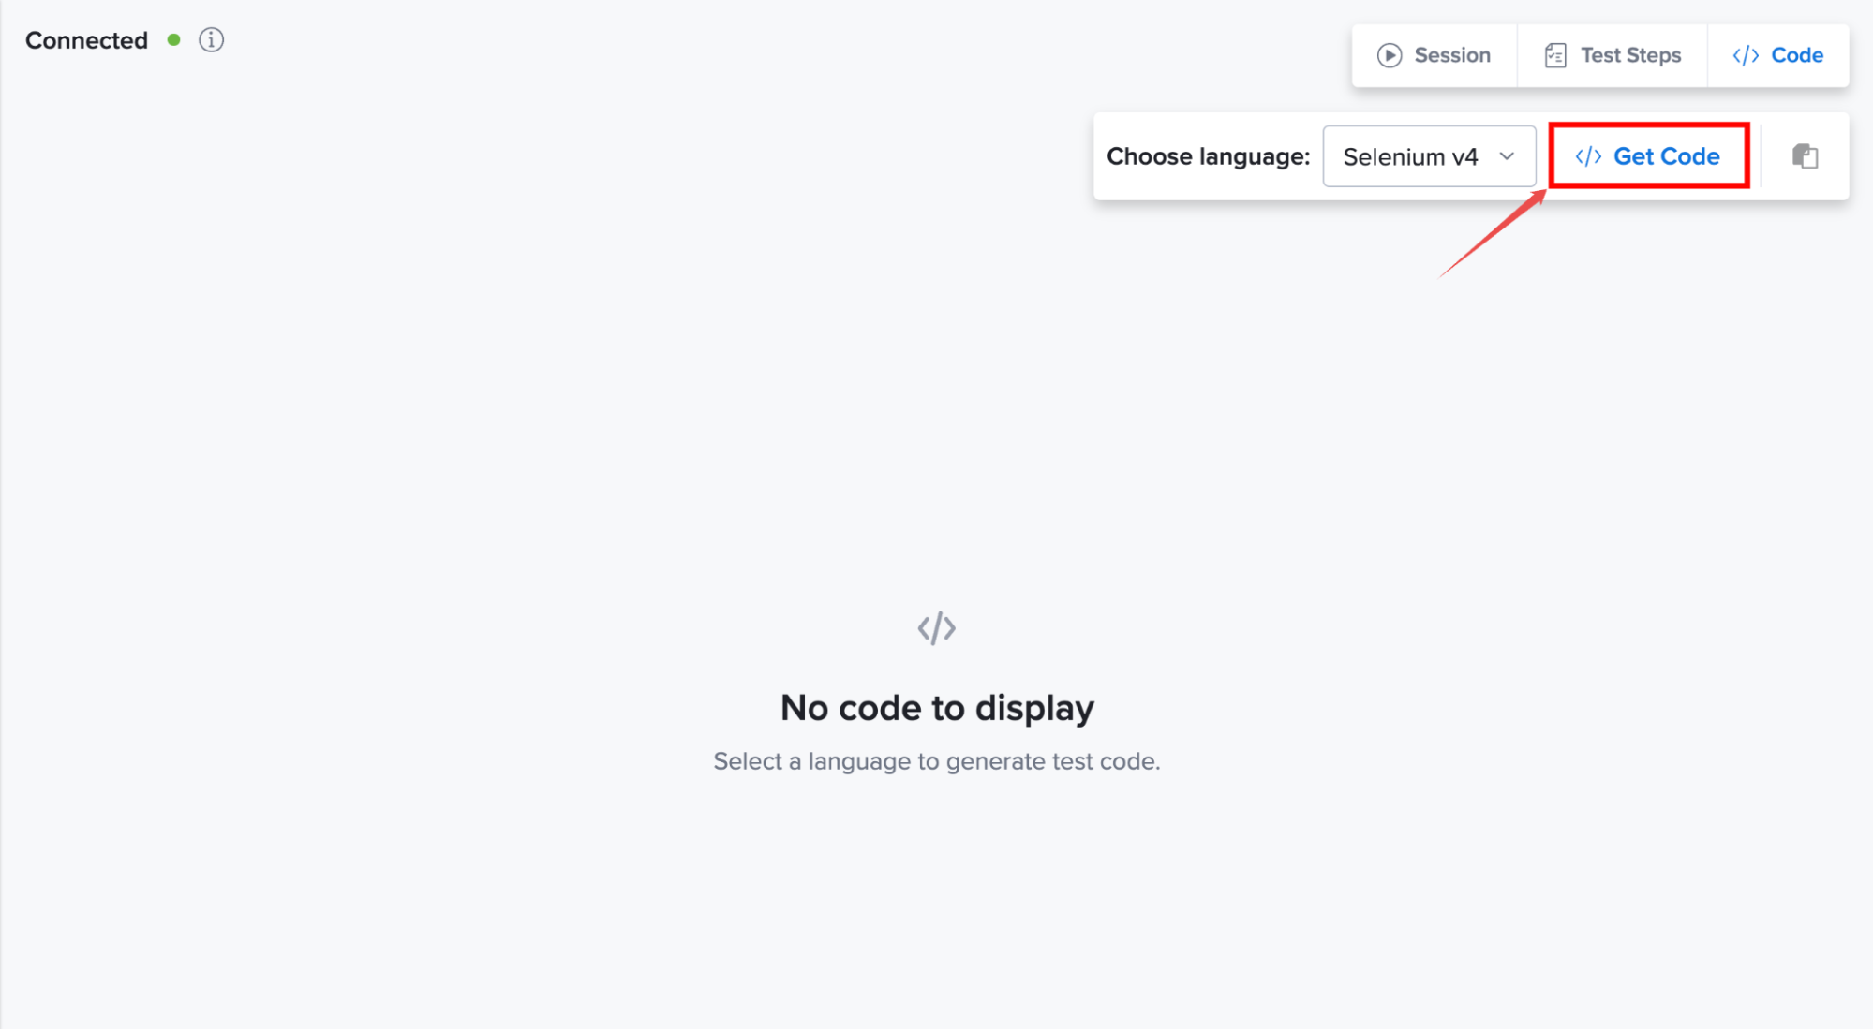Click the copy code clipboard icon
Image resolution: width=1873 pixels, height=1030 pixels.
point(1805,156)
